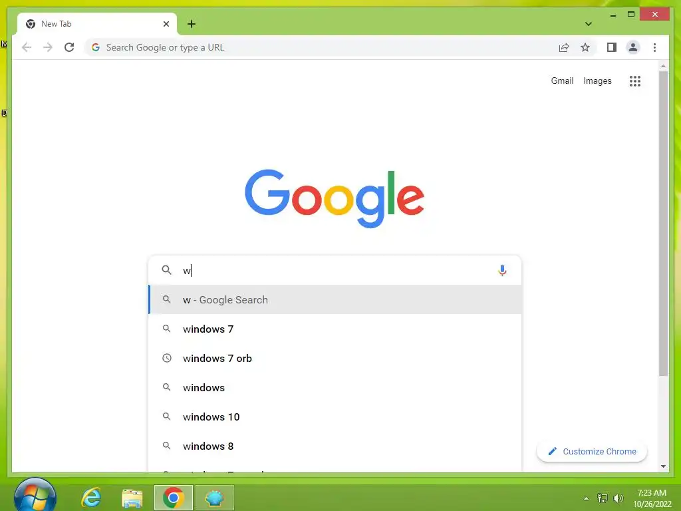Launch Internet Explorer from taskbar
The width and height of the screenshot is (681, 511).
90,498
